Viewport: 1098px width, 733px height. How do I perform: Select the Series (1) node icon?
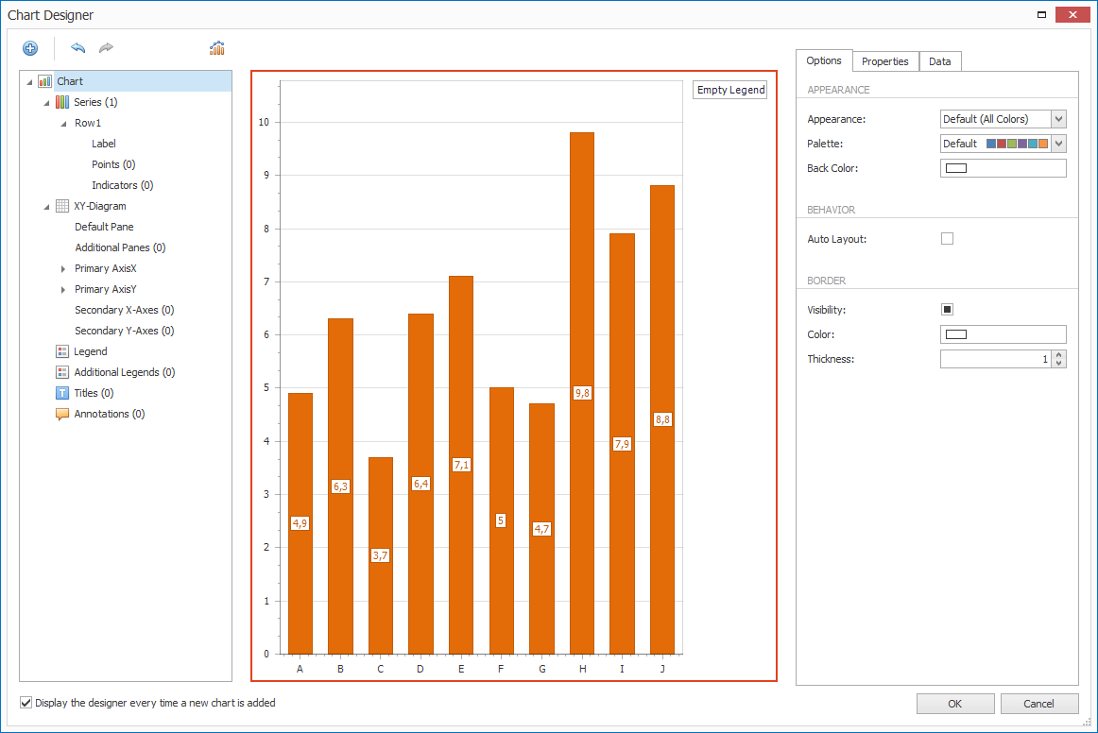pyautogui.click(x=62, y=102)
